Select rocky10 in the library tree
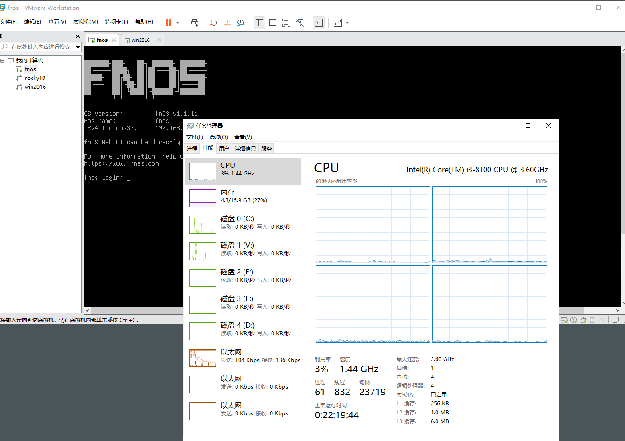The height and width of the screenshot is (441, 625). pos(35,78)
